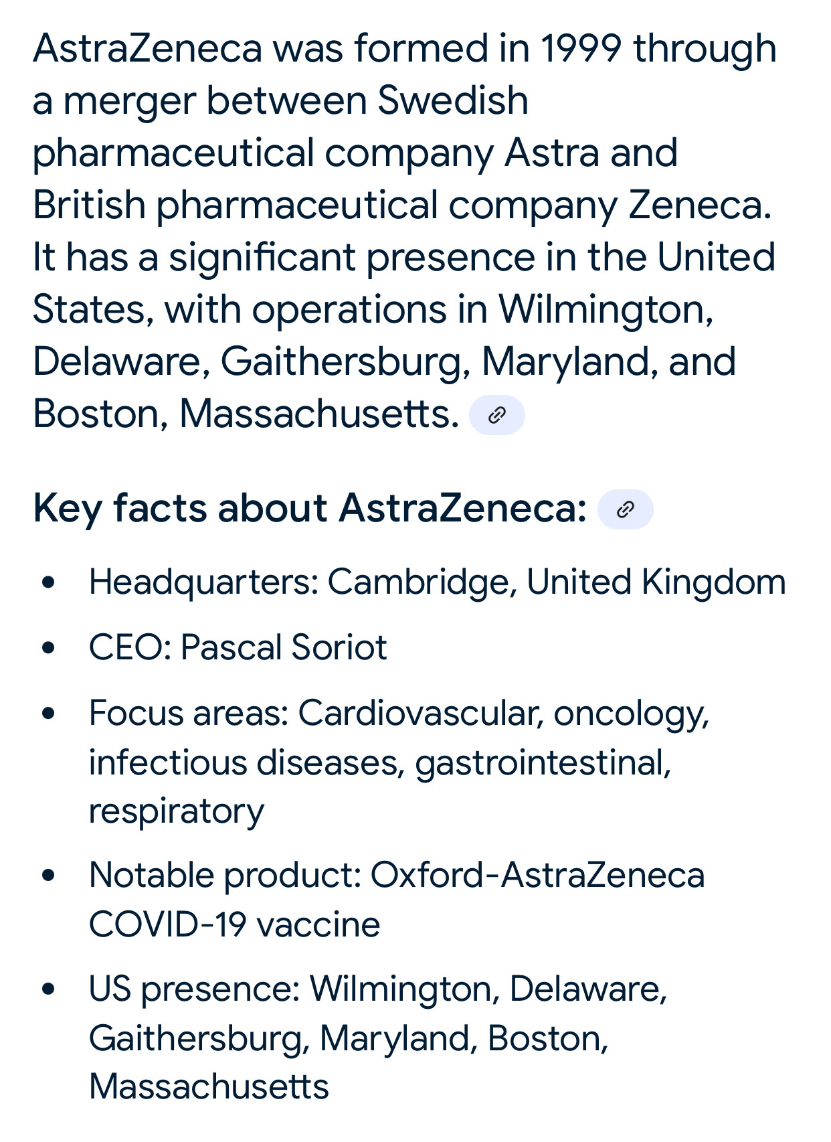
Task: Open source link icon after 'Boston, Massachusetts.'
Action: 496,415
